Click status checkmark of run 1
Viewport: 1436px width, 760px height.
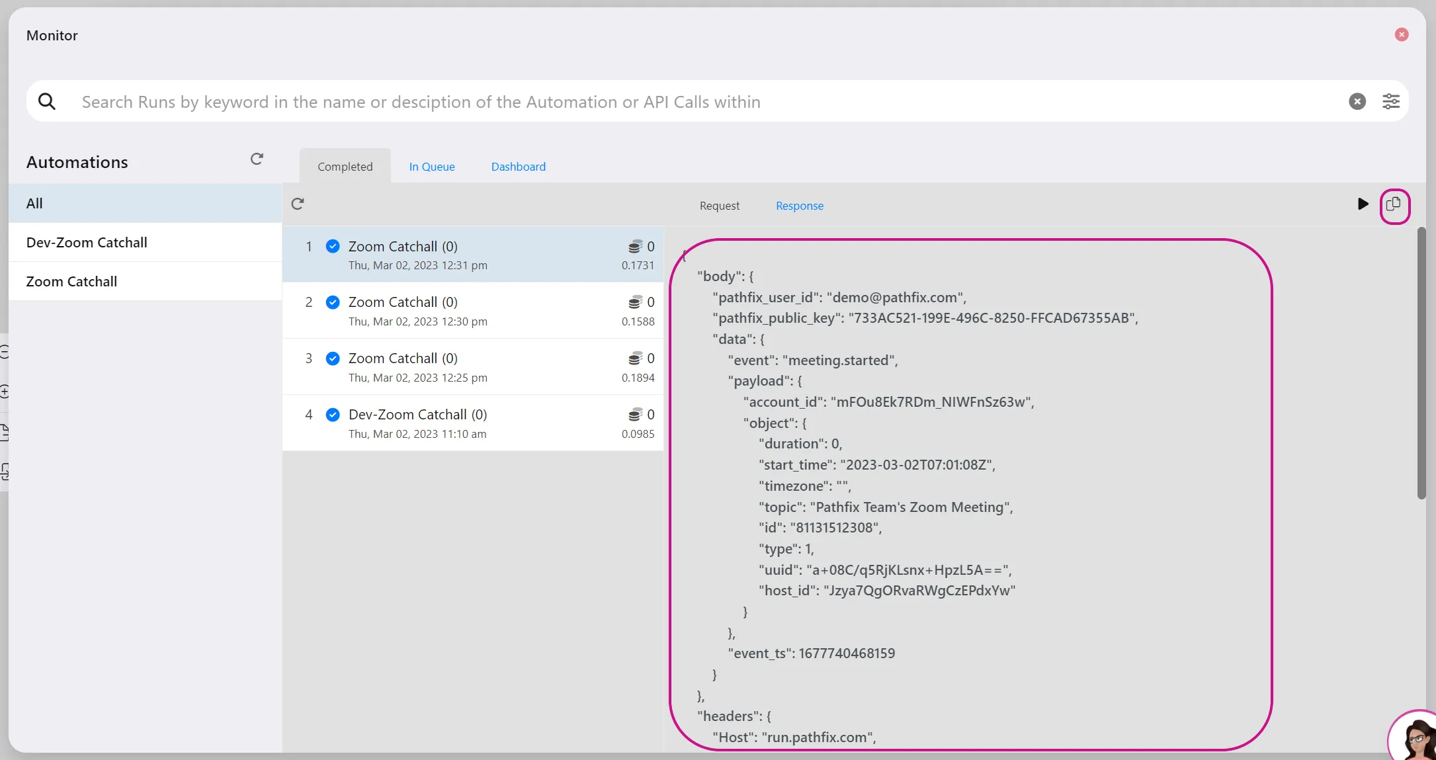pos(333,246)
